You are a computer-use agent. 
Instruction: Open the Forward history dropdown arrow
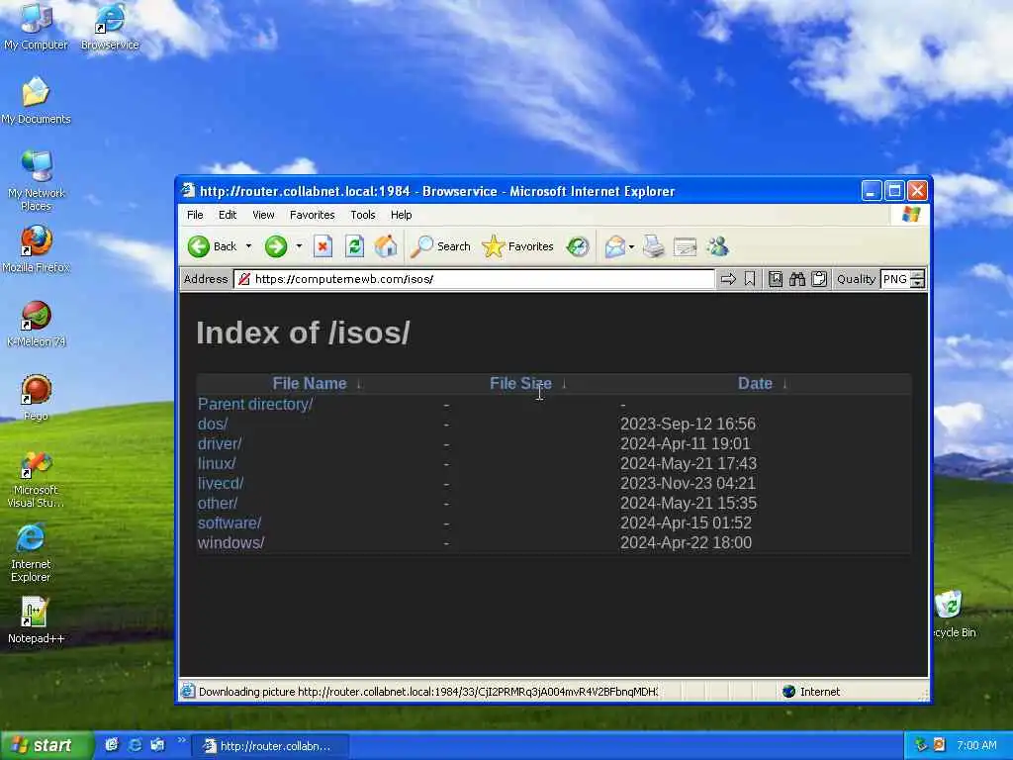(299, 246)
